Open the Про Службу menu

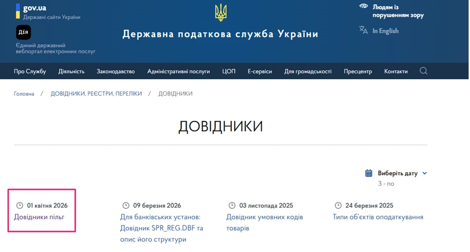[30, 71]
